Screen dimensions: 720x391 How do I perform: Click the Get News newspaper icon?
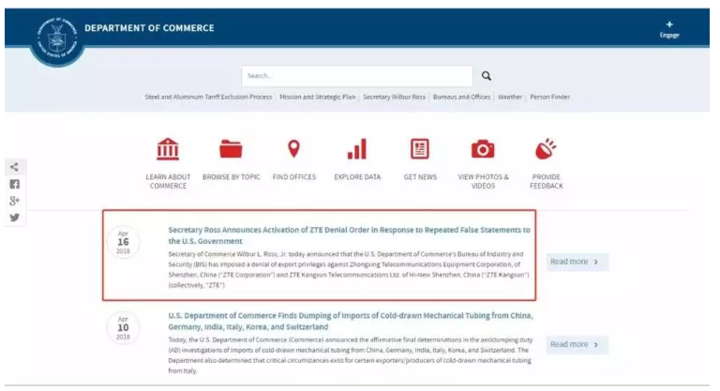pyautogui.click(x=420, y=149)
